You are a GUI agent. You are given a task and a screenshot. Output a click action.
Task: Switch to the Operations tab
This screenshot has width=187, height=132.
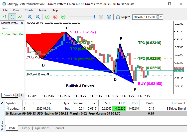42,128
